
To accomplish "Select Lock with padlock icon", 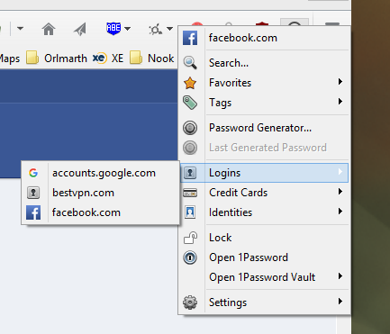I will 264,238.
